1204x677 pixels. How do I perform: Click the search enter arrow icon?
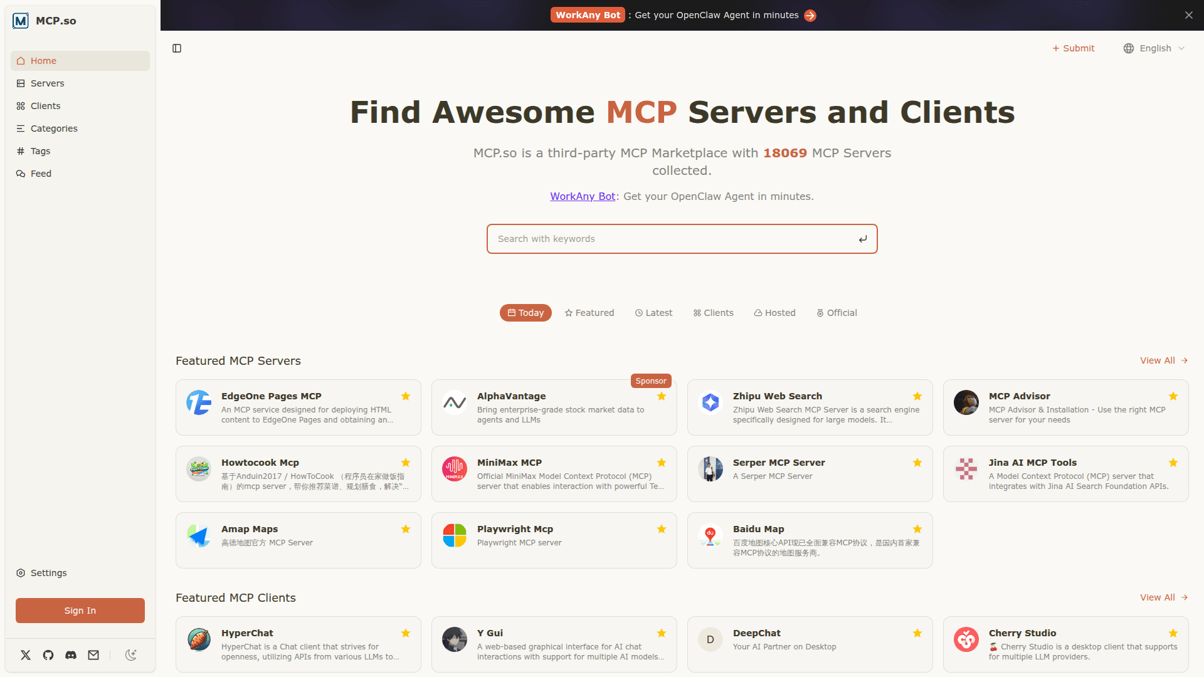(x=863, y=239)
